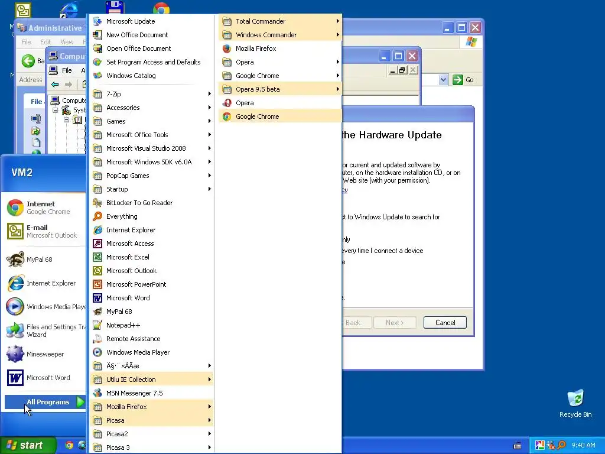Expand the 7-Zip program folder

[x=151, y=94]
